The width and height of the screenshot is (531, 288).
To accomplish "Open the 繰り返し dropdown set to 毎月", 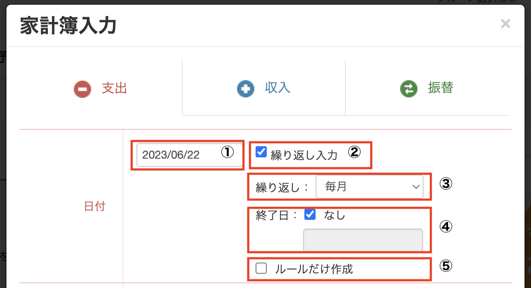I will point(370,187).
